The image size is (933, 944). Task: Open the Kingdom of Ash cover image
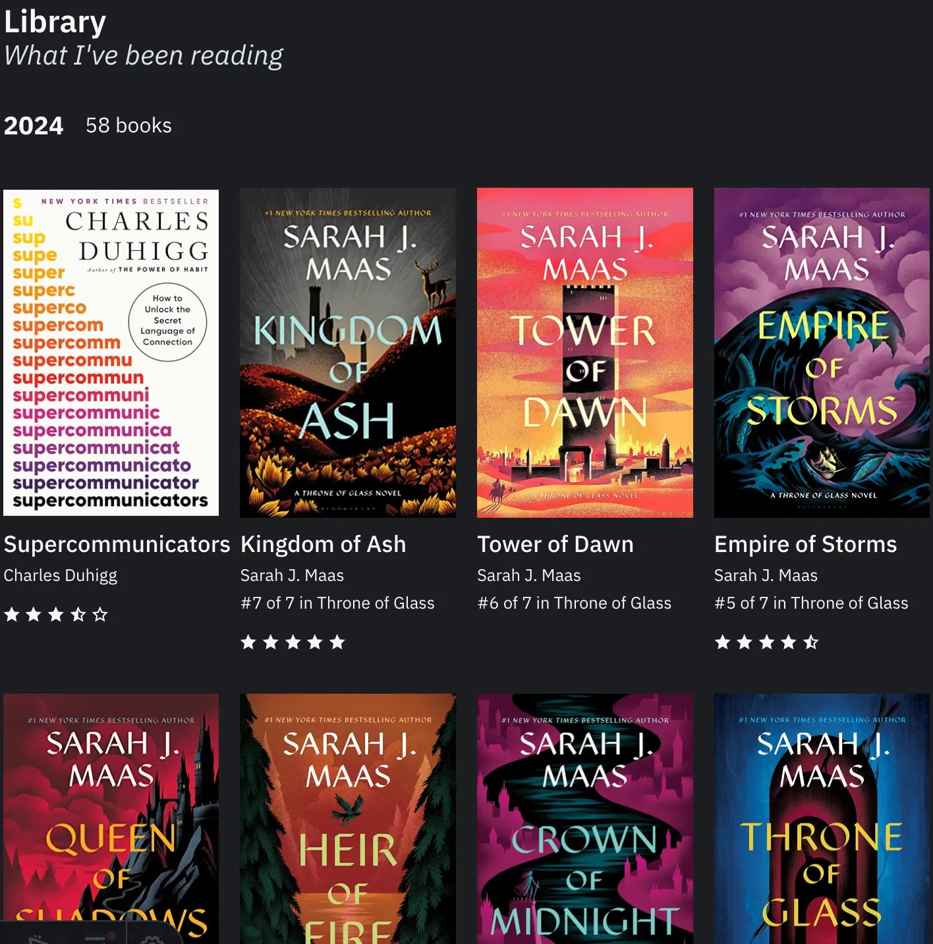348,352
